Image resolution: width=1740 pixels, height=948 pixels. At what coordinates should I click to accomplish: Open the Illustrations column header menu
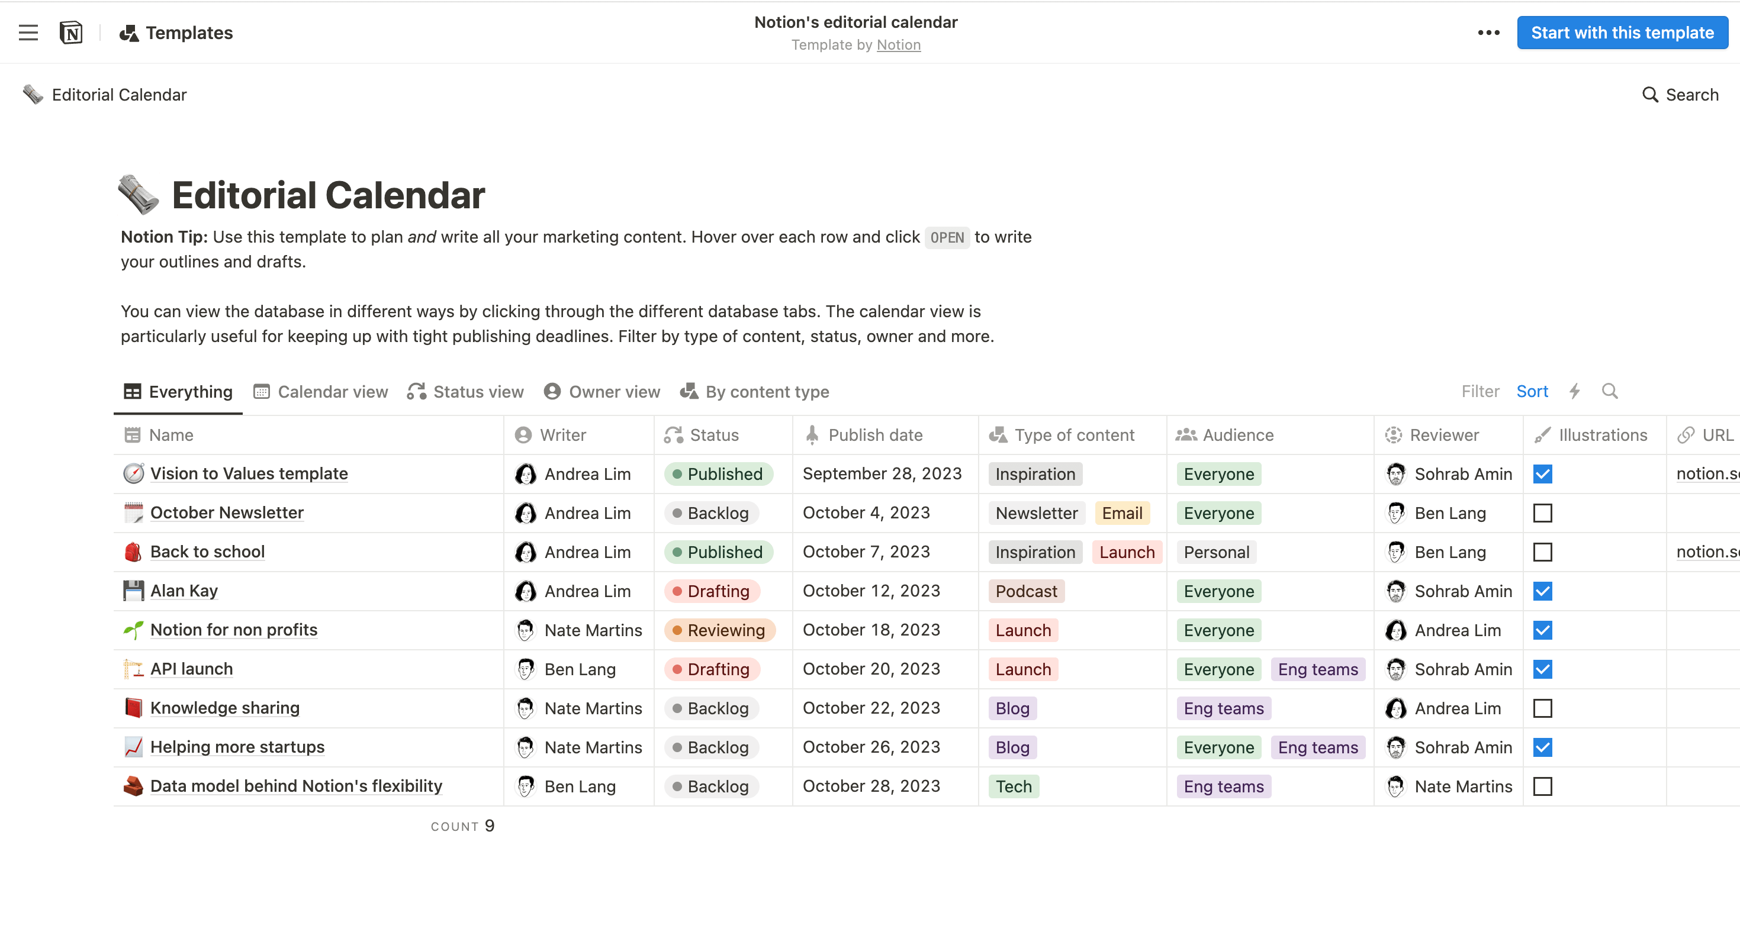[1595, 436]
